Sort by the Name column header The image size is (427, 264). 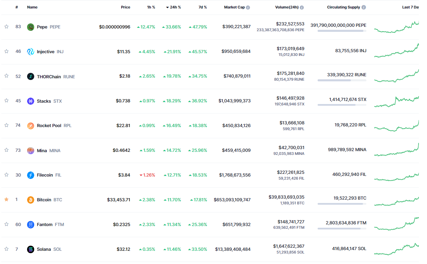(32, 7)
